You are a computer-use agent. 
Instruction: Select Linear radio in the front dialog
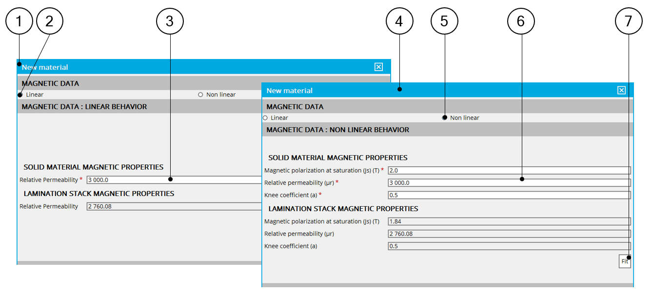pos(265,118)
